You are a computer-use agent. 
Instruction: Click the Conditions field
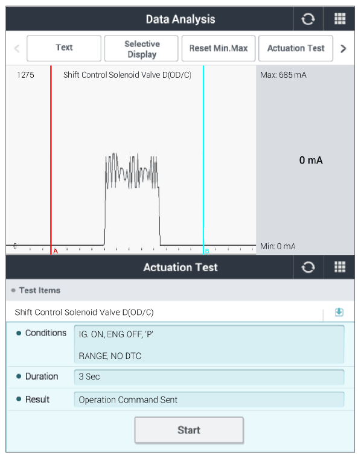click(x=209, y=345)
